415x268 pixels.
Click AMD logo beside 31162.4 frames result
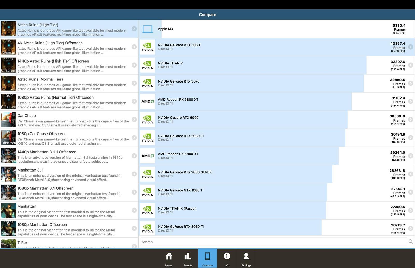click(x=148, y=101)
